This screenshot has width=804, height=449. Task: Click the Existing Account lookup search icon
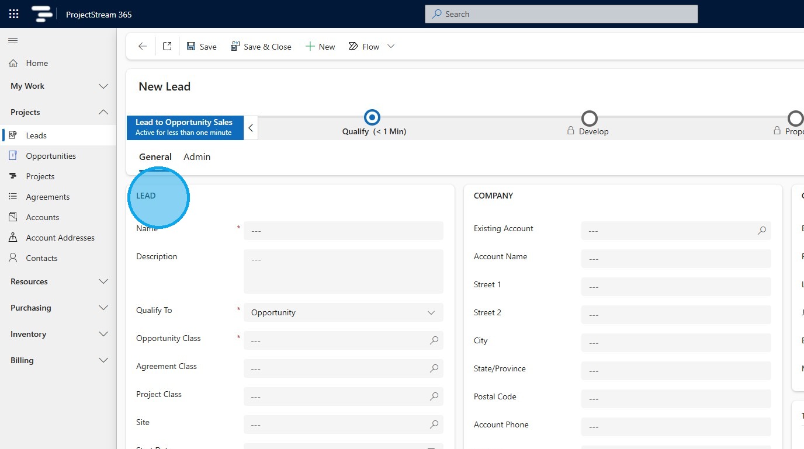[x=762, y=231]
